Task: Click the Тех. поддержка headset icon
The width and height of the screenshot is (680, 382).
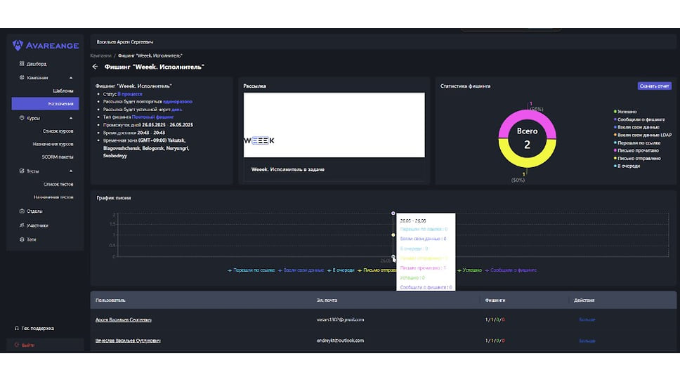Action: 16,328
